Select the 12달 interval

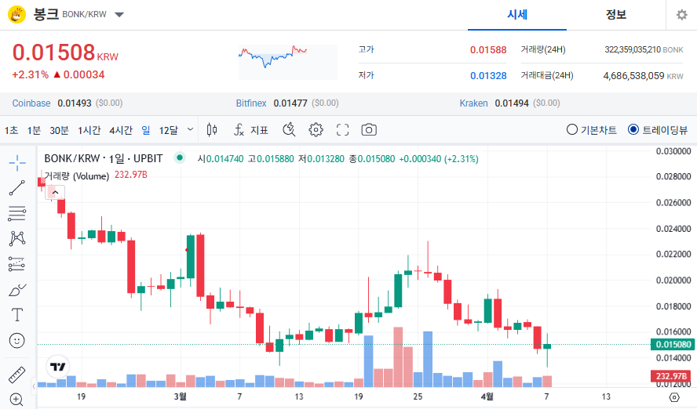(169, 130)
